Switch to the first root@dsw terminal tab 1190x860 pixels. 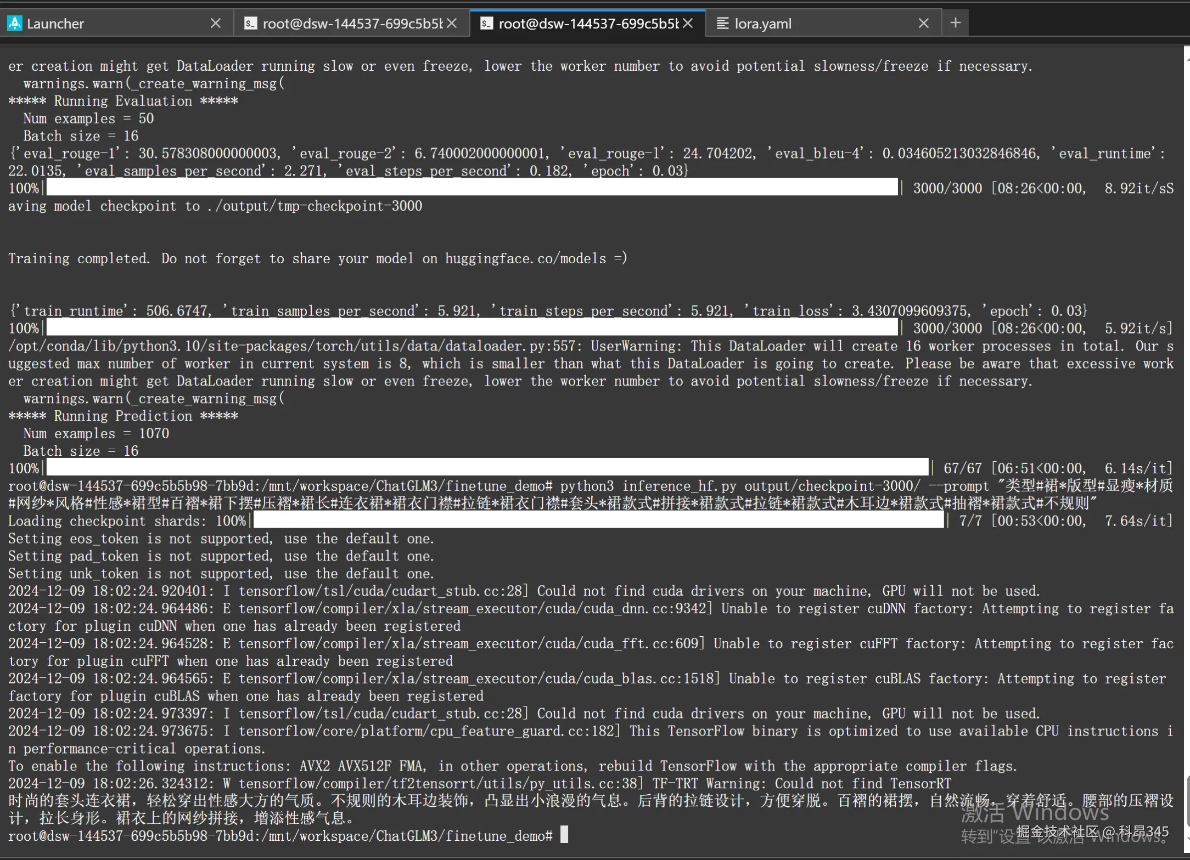pyautogui.click(x=351, y=23)
